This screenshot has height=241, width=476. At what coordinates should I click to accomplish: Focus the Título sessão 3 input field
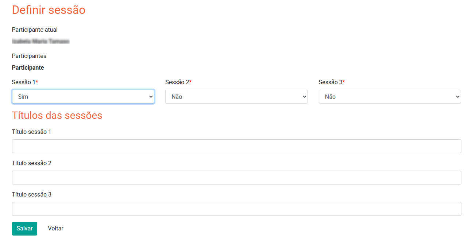[x=236, y=209]
